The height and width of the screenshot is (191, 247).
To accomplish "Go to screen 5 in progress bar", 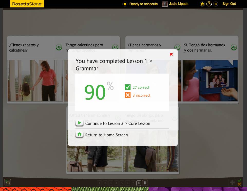I will click(x=122, y=183).
